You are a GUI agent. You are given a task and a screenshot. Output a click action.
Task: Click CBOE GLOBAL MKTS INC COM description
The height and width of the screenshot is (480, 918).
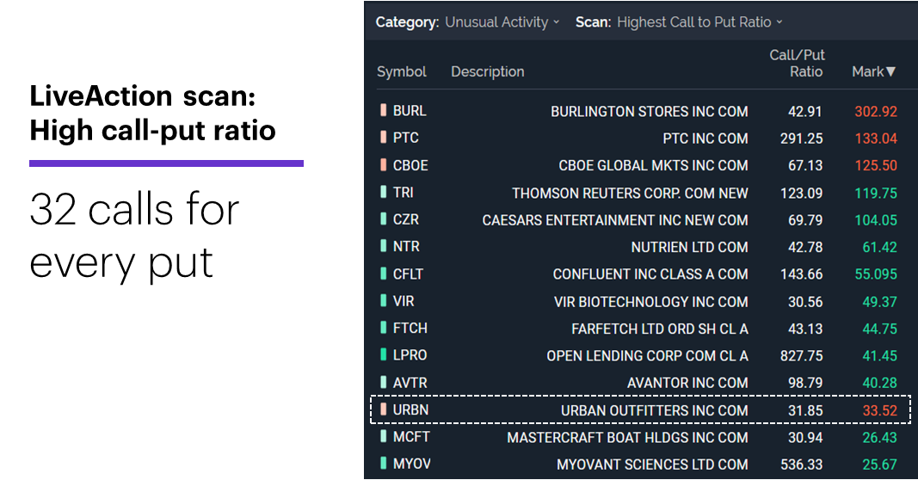[x=653, y=166]
